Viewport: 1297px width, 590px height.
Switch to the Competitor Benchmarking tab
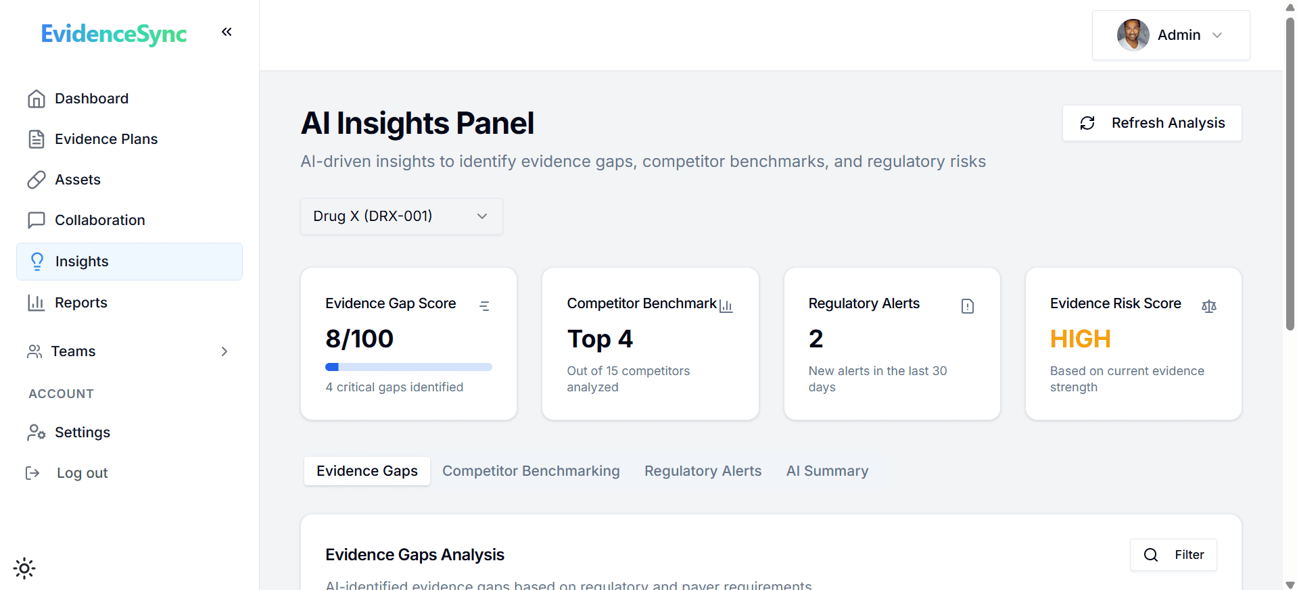531,471
